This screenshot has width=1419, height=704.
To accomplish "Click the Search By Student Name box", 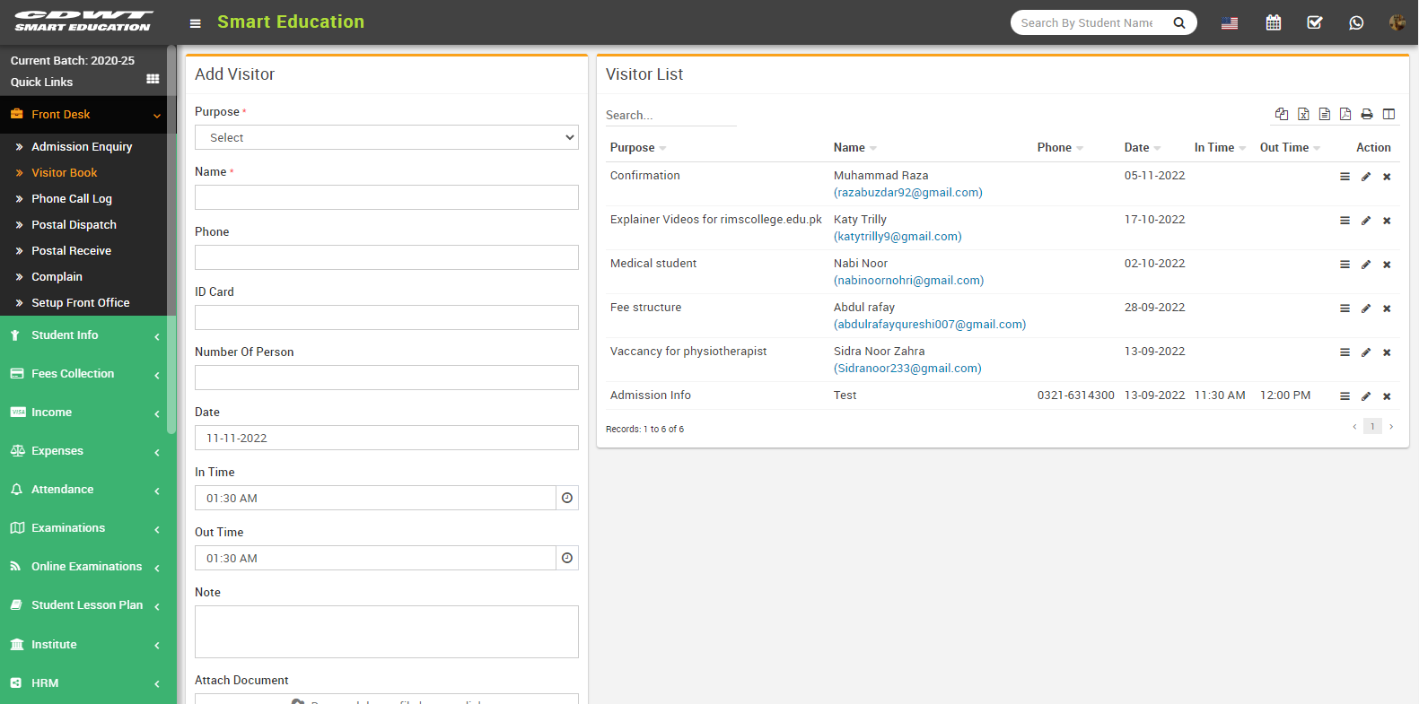I will (x=1087, y=22).
